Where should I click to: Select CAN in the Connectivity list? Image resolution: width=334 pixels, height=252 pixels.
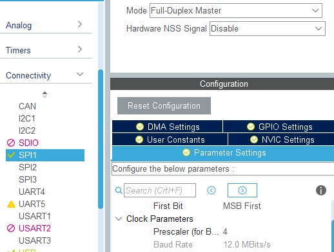pyautogui.click(x=27, y=106)
